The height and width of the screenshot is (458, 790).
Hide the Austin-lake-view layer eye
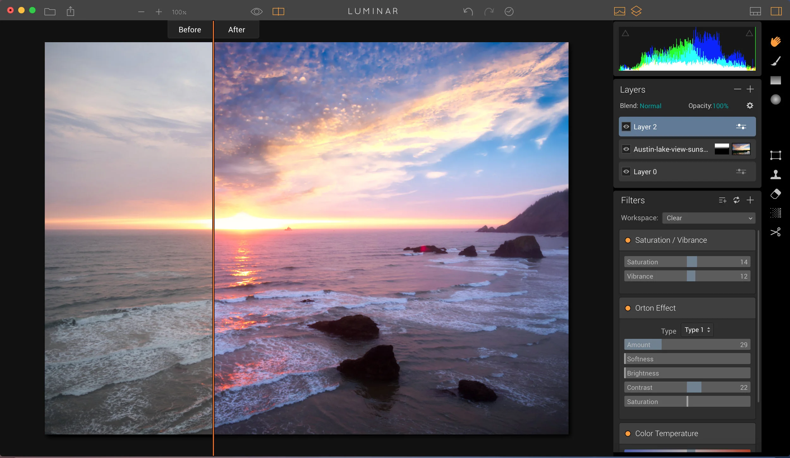[x=626, y=149]
